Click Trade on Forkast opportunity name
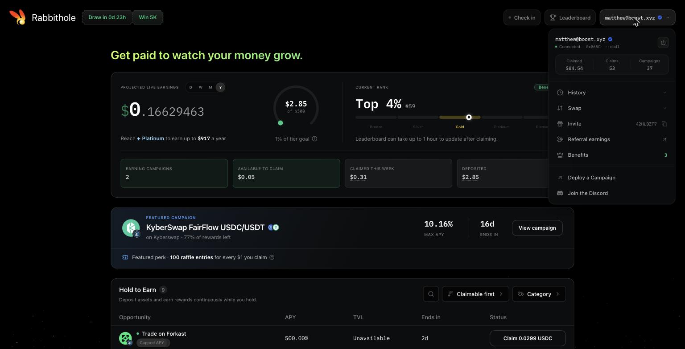Viewport: 685px width, 349px height. pos(164,334)
